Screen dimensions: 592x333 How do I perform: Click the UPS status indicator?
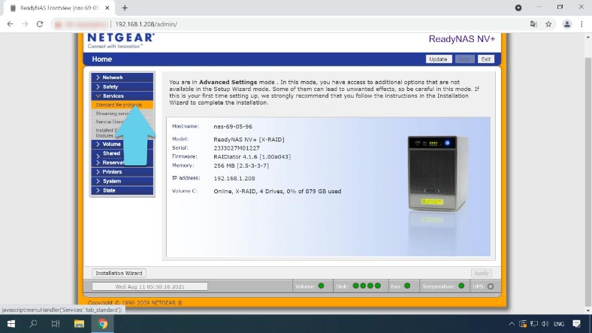coord(491,286)
